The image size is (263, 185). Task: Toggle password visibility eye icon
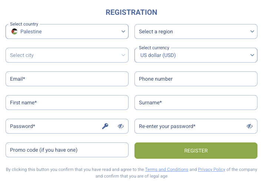pyautogui.click(x=121, y=126)
